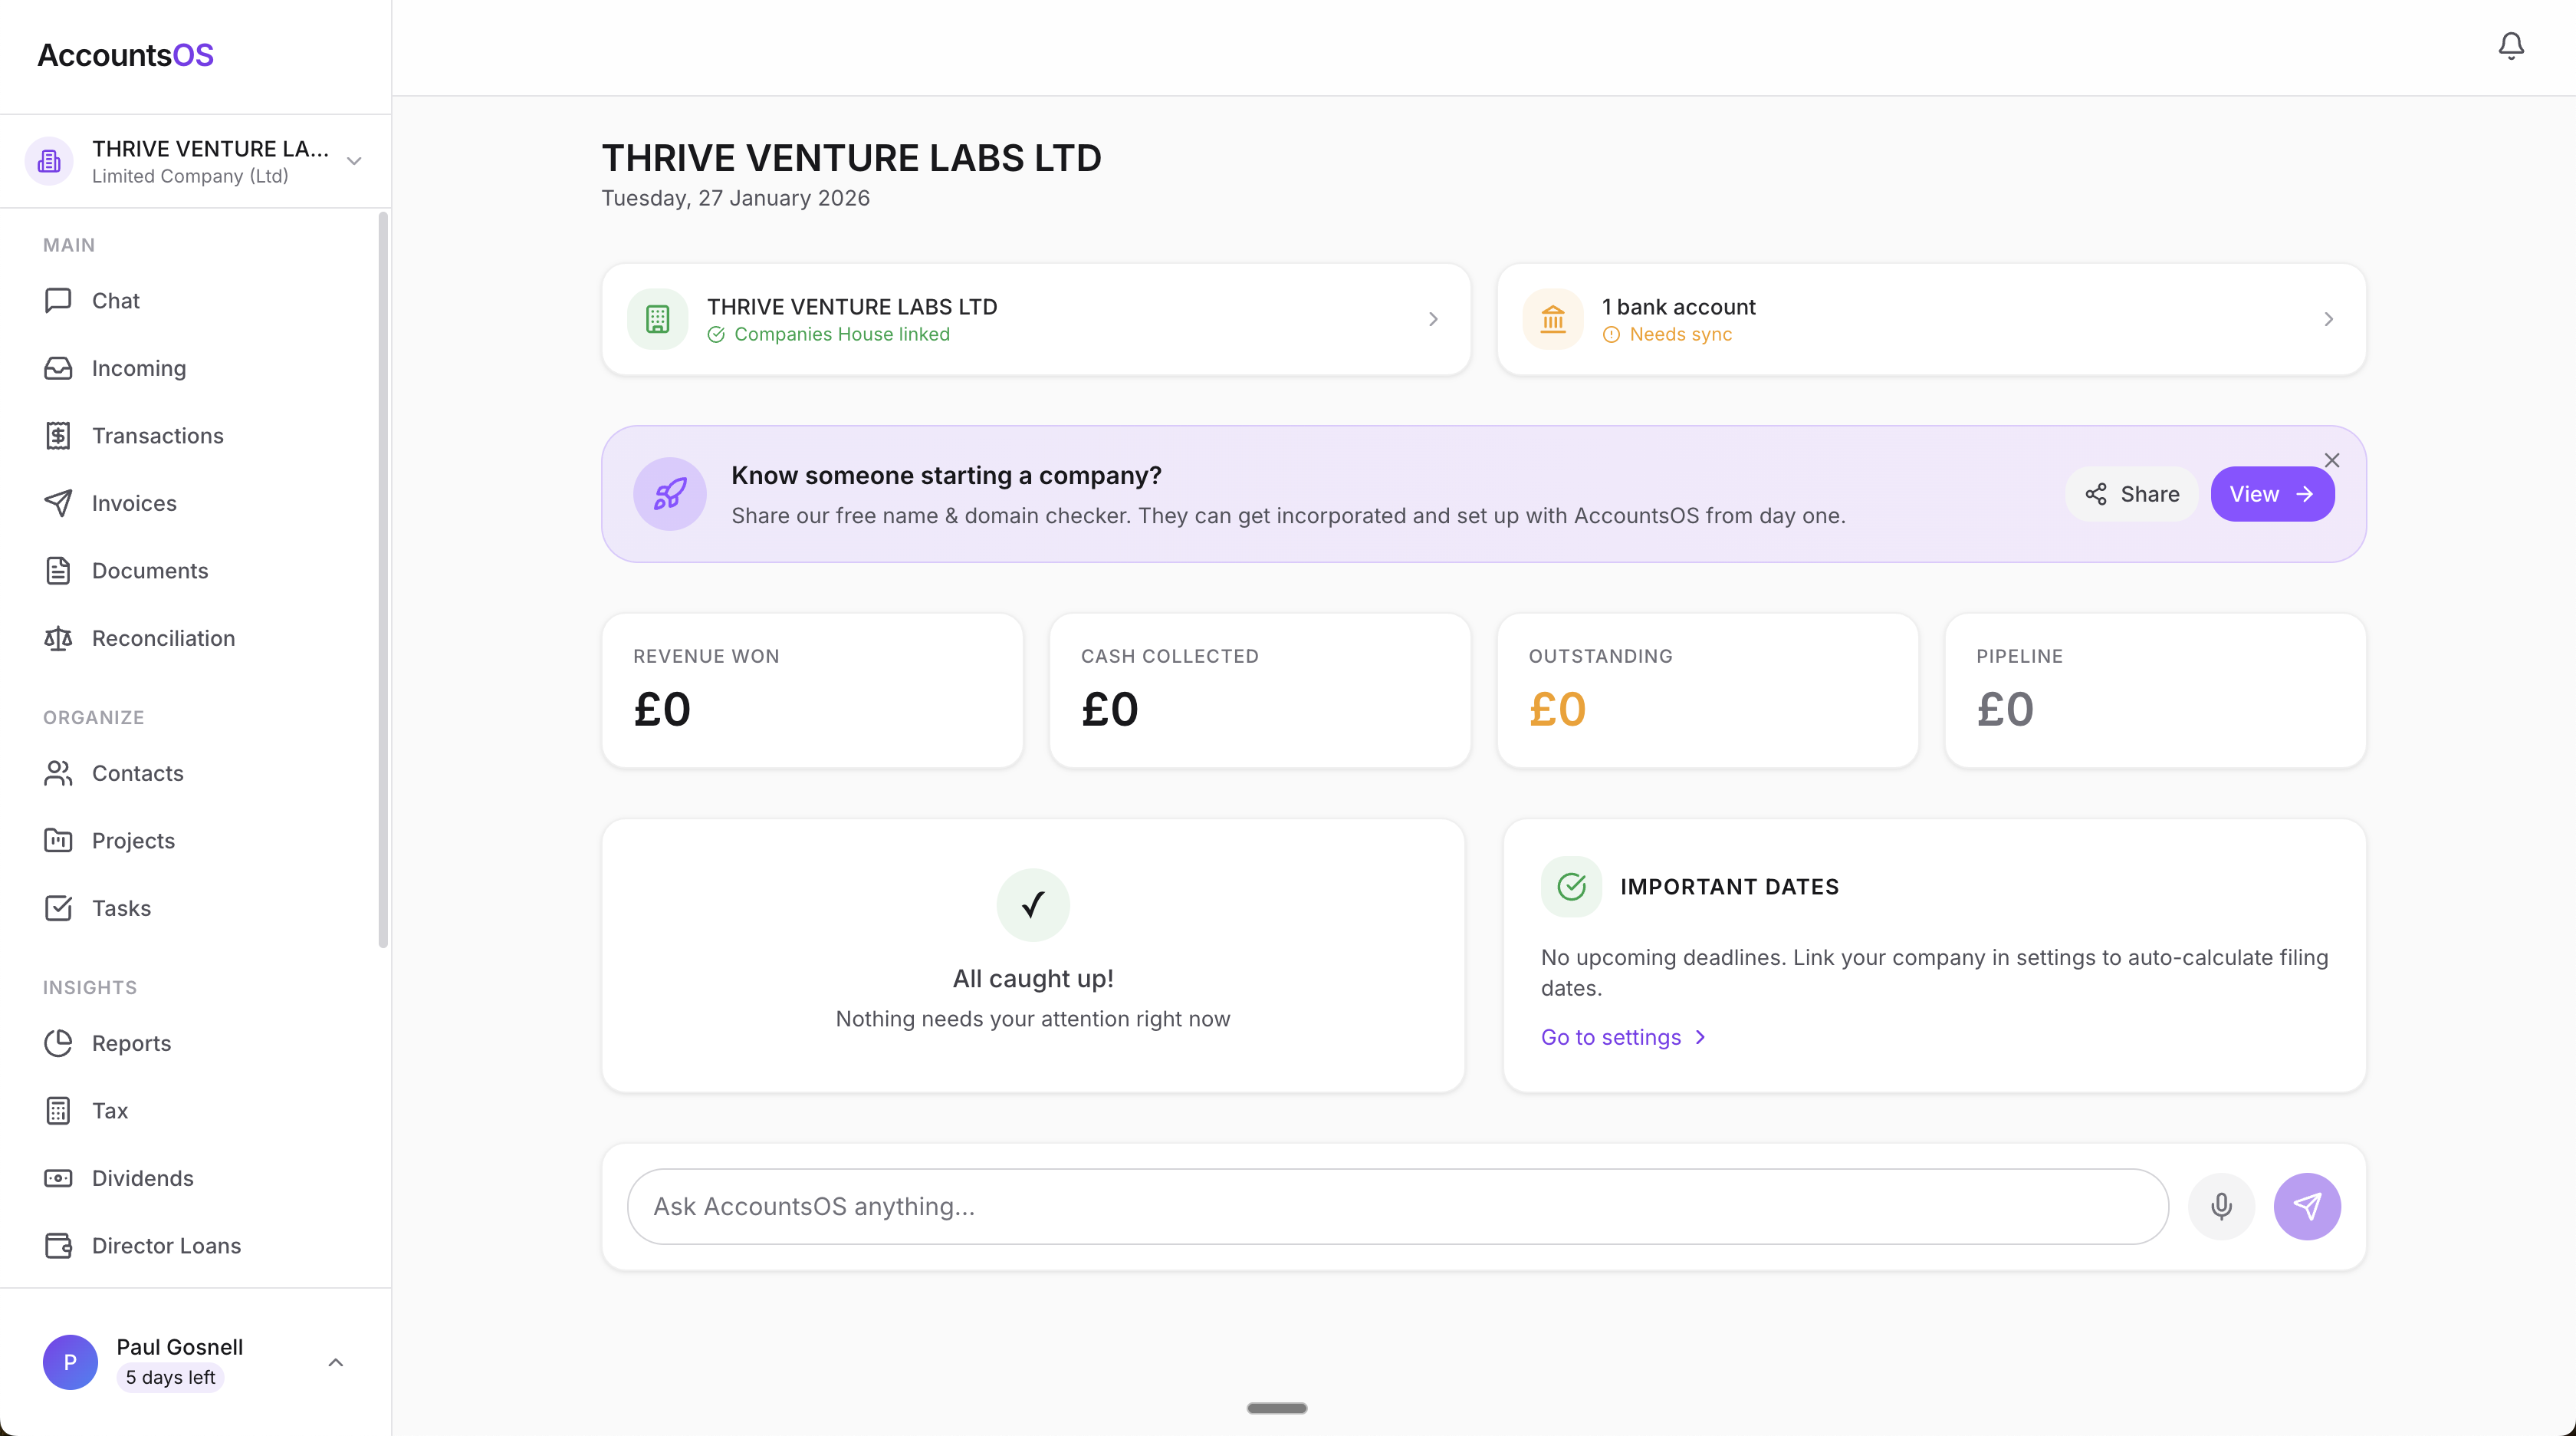Click the Transactions receipt icon in sidebar

[58, 435]
